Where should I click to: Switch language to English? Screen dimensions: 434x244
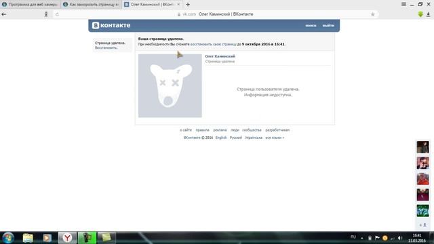pos(221,138)
